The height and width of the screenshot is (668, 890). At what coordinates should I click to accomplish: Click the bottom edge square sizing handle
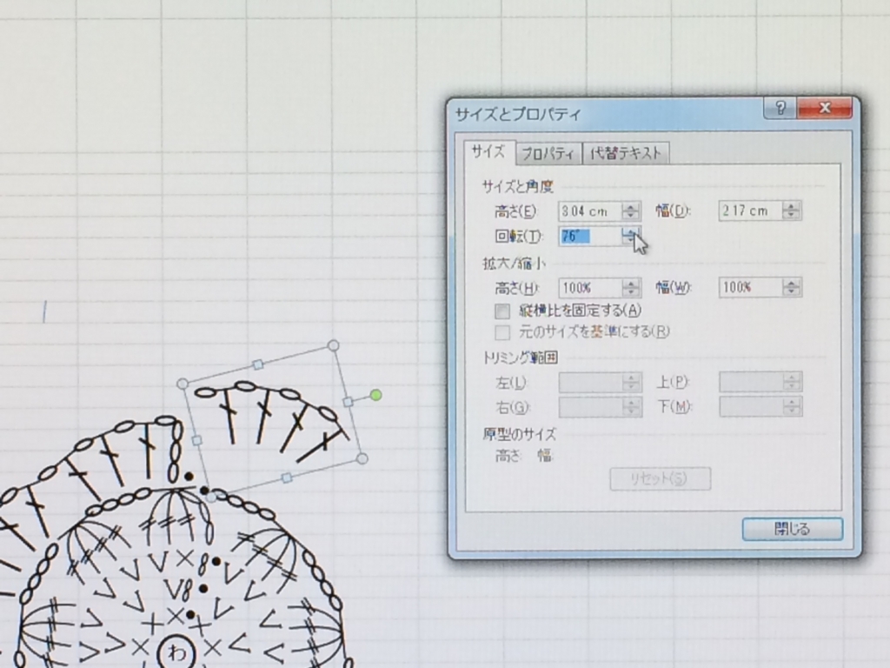coord(287,478)
